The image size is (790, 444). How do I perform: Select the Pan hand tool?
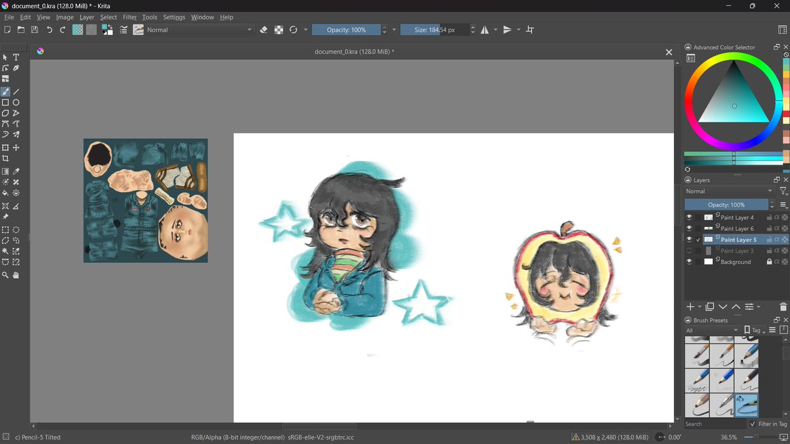point(16,275)
